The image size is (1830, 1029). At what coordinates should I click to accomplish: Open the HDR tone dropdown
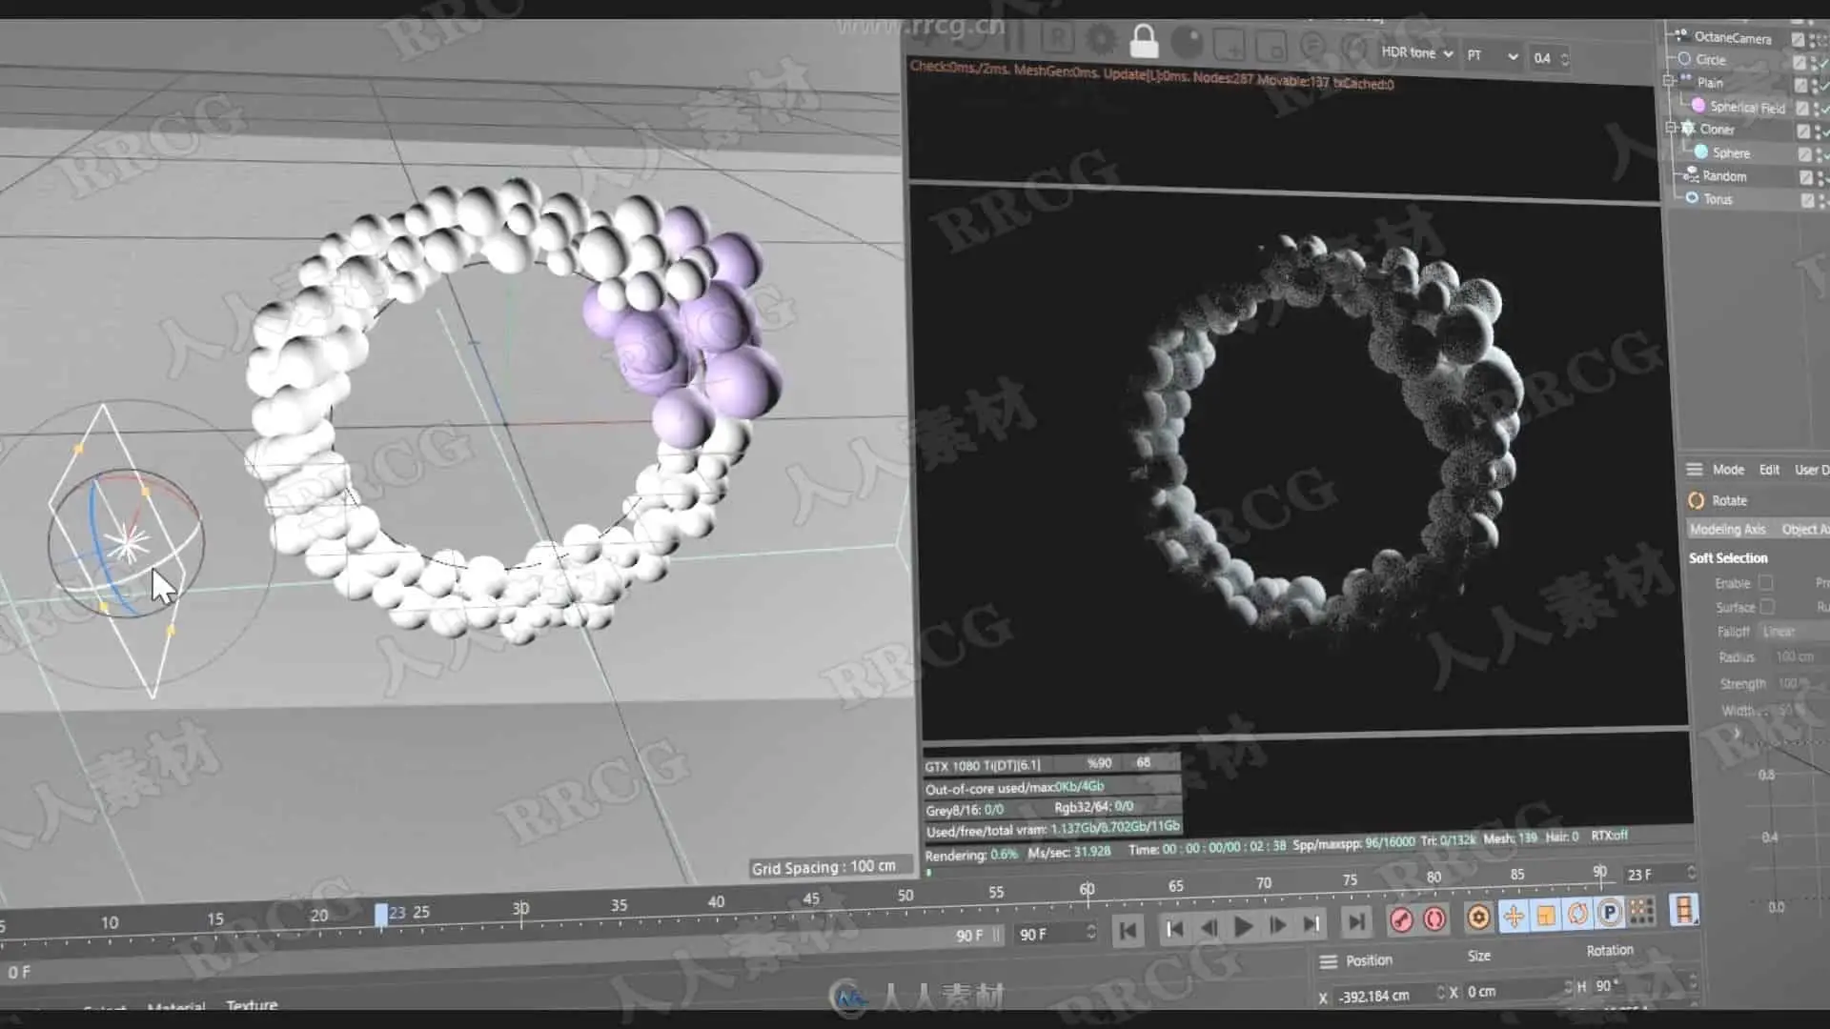pos(1416,53)
